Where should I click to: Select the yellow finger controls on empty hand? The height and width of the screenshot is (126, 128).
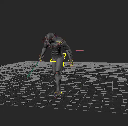pyautogui.click(x=71, y=62)
